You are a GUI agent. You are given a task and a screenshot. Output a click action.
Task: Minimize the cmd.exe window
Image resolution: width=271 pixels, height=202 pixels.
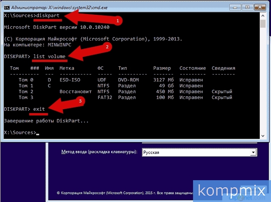[x=235, y=7]
